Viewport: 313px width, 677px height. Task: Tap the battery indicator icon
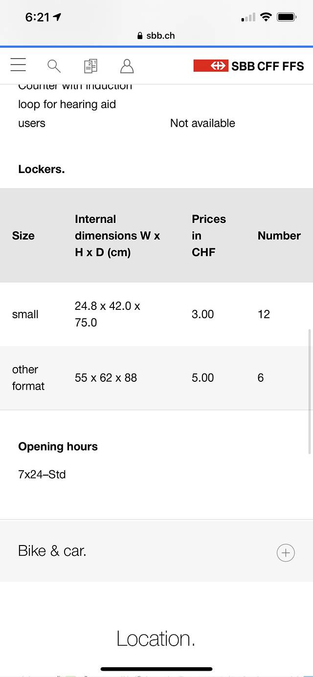287,17
